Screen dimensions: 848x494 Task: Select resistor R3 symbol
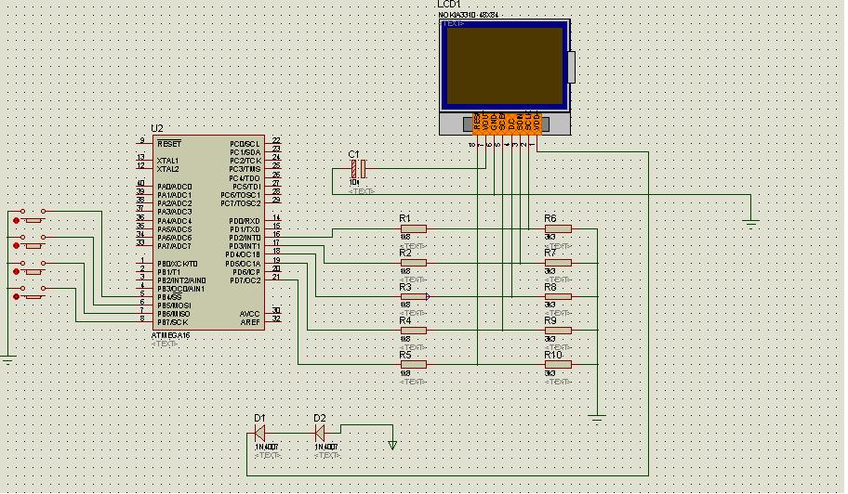point(414,296)
